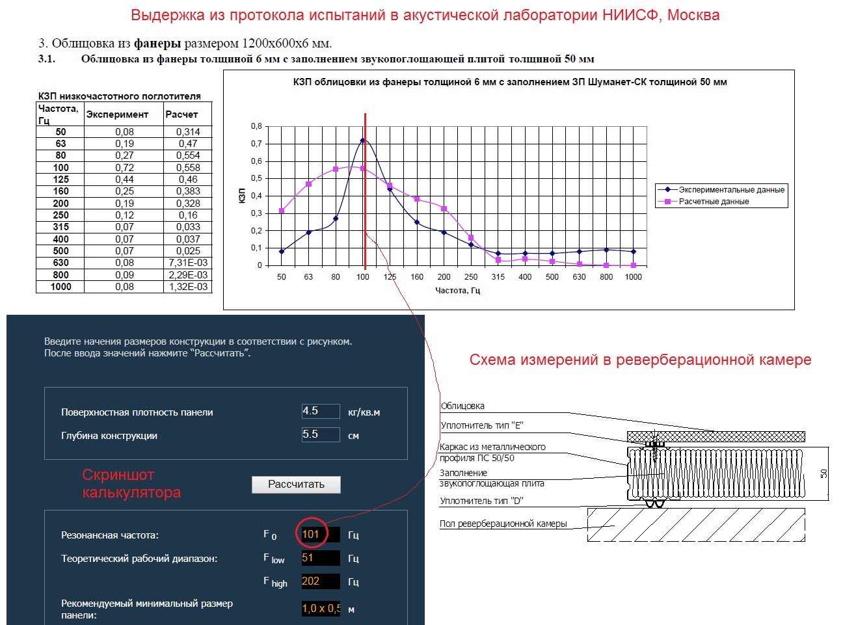Click table cell with calculated value 0,328

point(187,203)
